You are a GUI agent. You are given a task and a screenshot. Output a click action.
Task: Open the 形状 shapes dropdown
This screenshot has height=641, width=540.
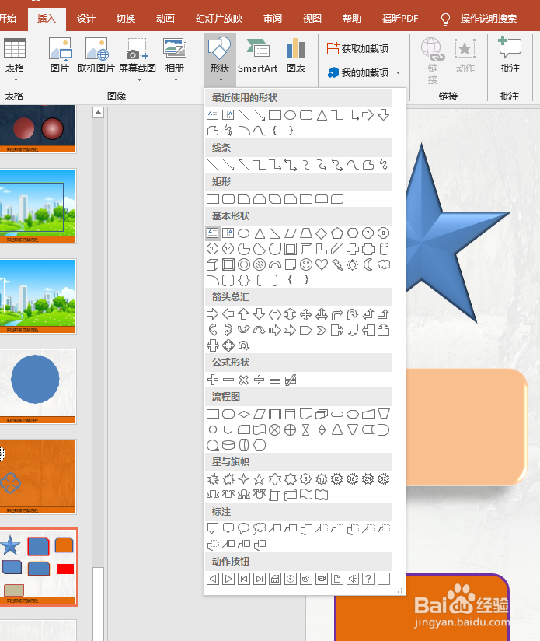220,60
